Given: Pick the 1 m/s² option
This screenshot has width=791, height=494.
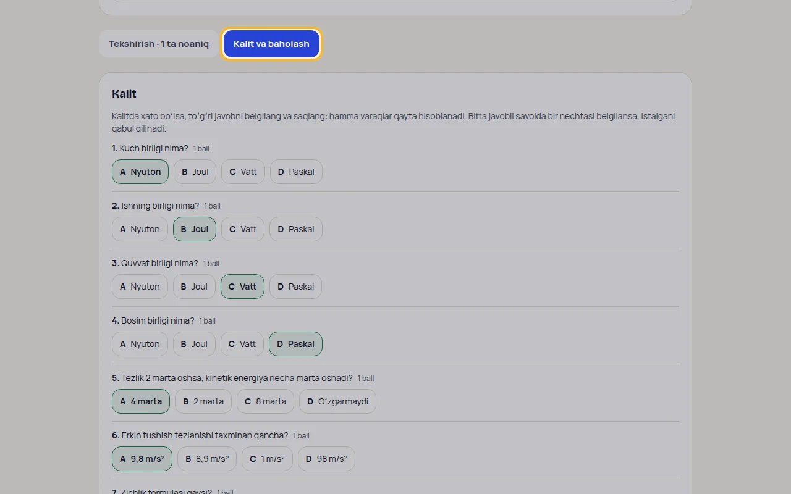Looking at the screenshot, I should click(267, 459).
